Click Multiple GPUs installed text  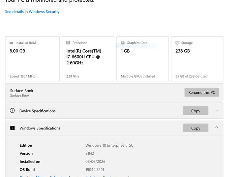[138, 76]
